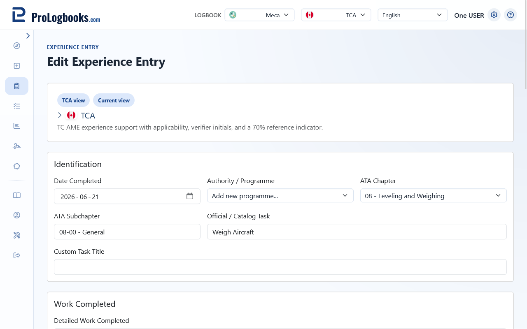Open the English language dropdown
527x329 pixels.
tap(413, 15)
